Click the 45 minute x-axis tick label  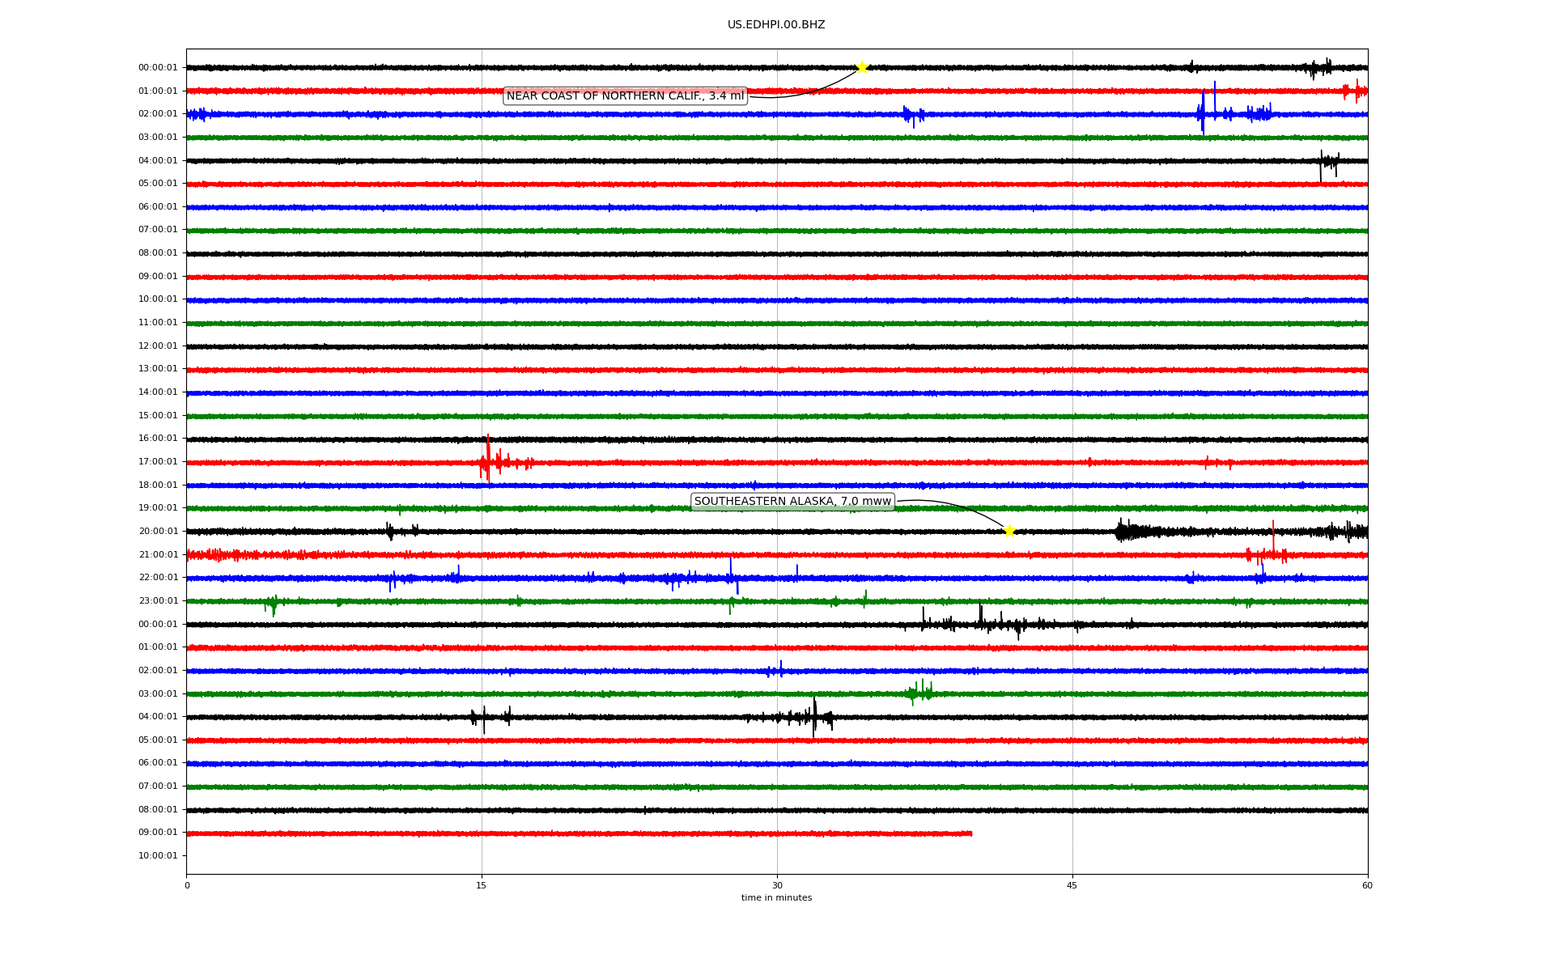coord(1072,886)
